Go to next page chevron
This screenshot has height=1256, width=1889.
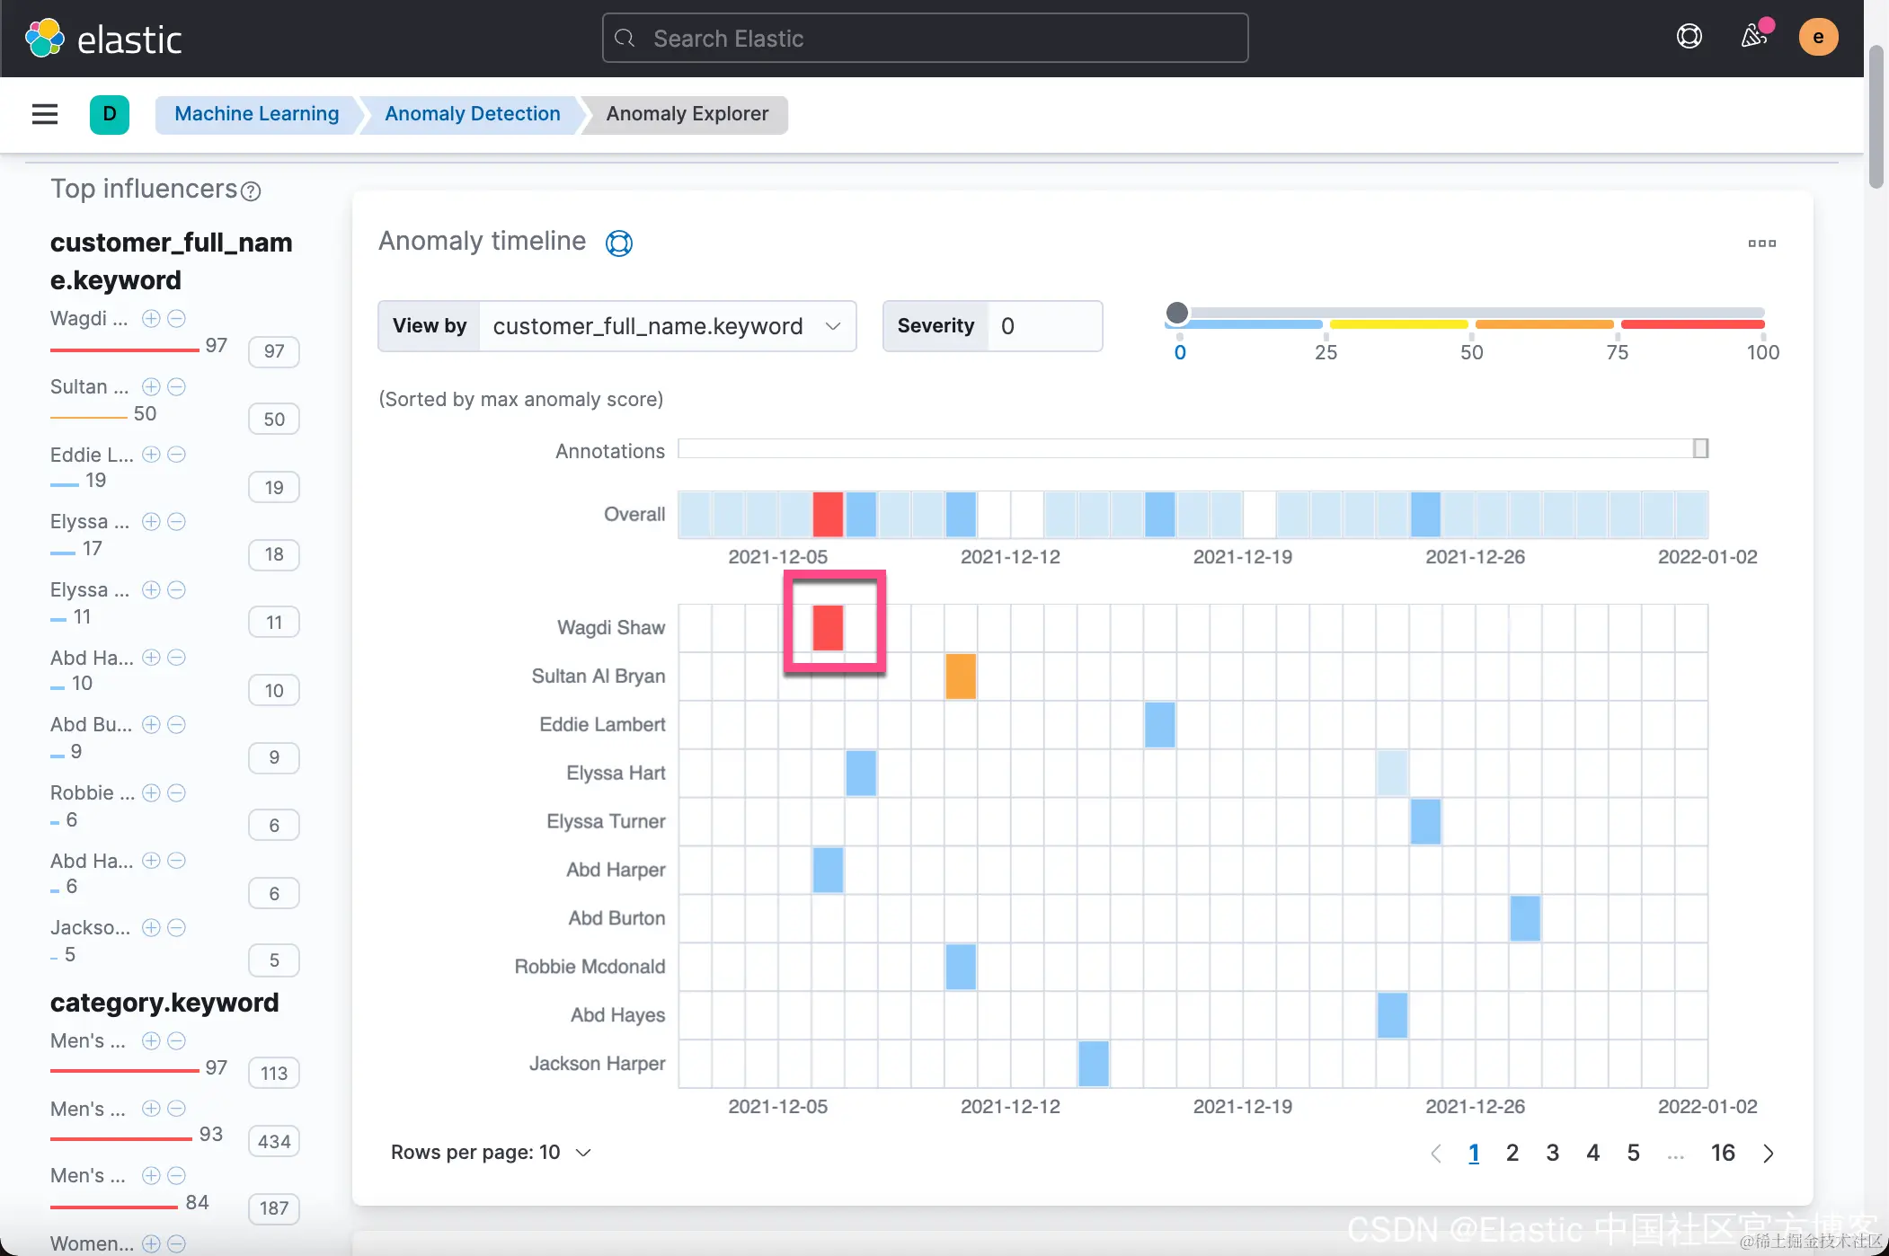1768,1154
